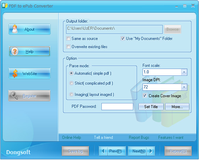Click the question mark Help icon

point(15,51)
